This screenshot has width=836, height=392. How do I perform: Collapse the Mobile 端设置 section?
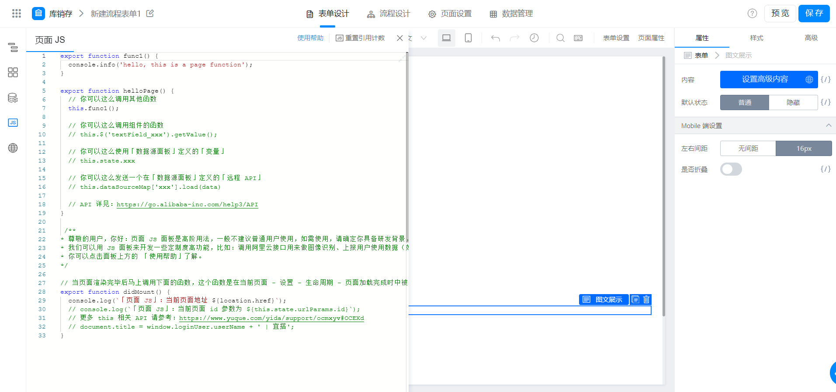pyautogui.click(x=828, y=125)
